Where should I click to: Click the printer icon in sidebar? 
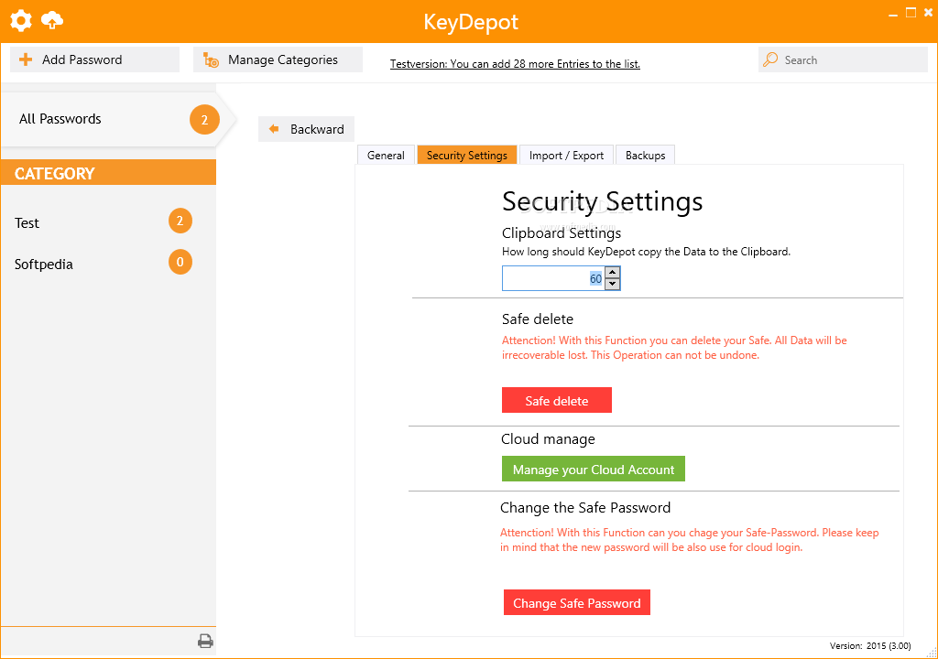(205, 641)
